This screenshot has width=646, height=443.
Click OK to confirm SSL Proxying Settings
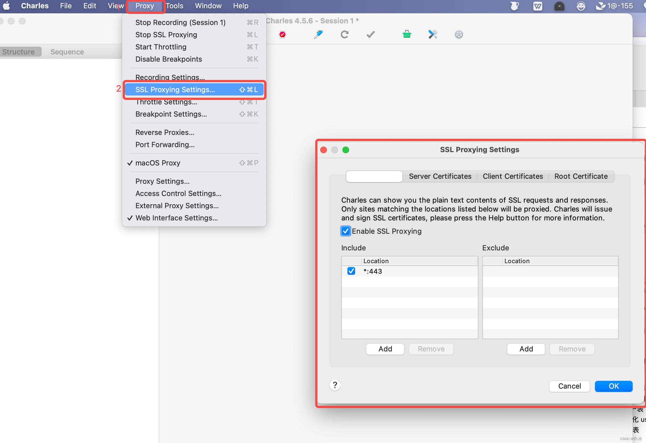point(614,386)
